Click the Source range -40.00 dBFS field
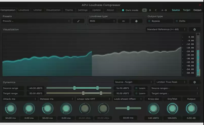 click(x=35, y=88)
